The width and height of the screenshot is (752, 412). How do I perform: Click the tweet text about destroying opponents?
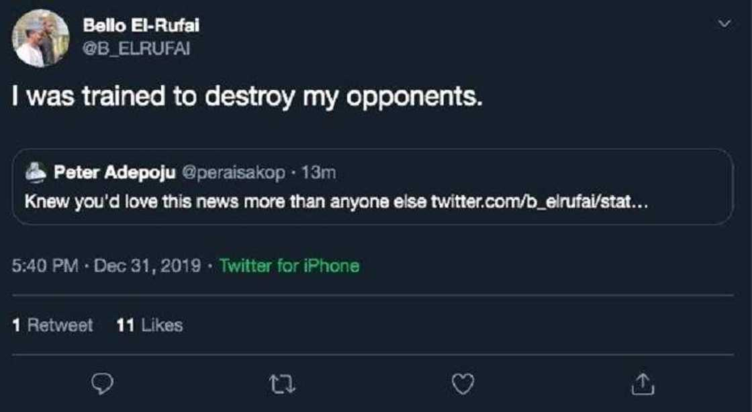[x=247, y=98]
